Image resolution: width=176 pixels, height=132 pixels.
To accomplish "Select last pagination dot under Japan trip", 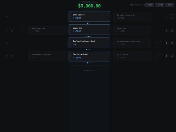I will [90, 37].
